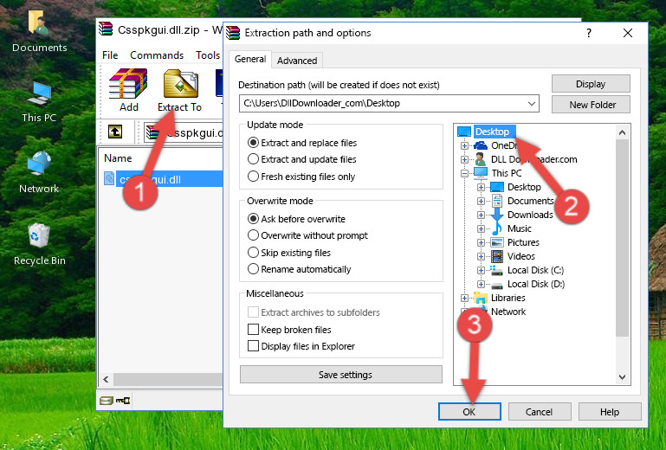Image resolution: width=666 pixels, height=450 pixels.
Task: Click the Name column header in WinRAR
Action: click(x=118, y=157)
